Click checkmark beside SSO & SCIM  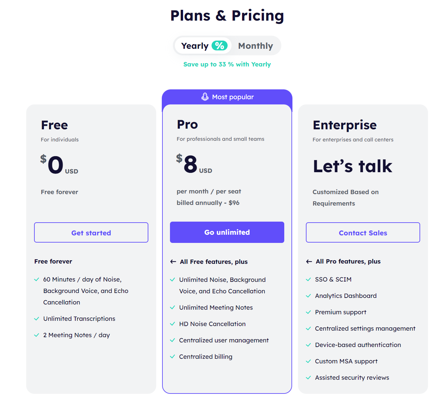click(x=308, y=279)
